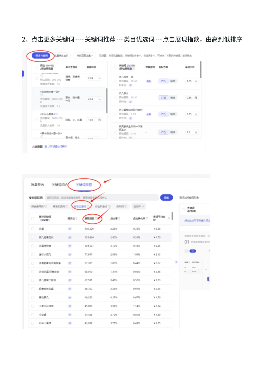Click the 批量修改出价 button
This screenshot has height=382, width=270.
pyautogui.click(x=61, y=56)
